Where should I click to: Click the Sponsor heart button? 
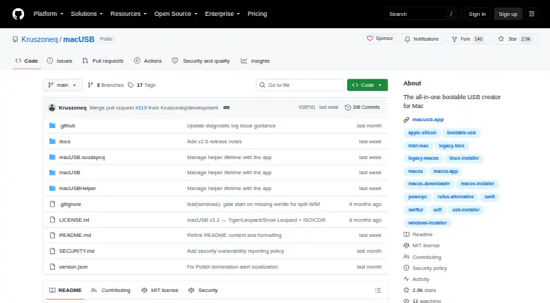tap(380, 39)
